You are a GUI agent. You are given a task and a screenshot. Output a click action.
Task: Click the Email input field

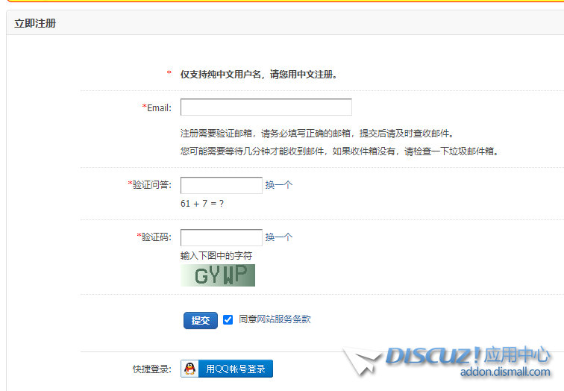266,107
